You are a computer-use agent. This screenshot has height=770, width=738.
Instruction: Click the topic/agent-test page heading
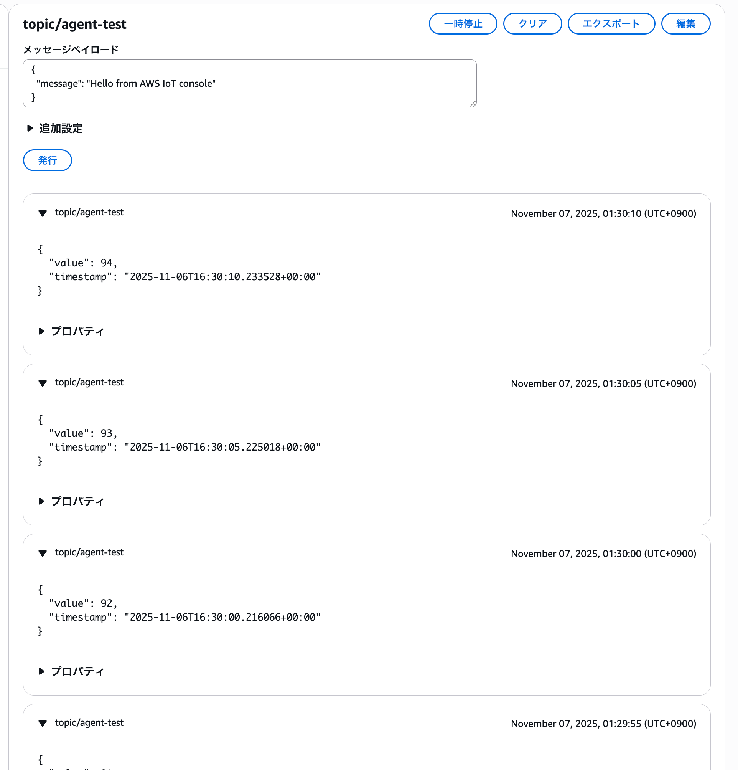coord(74,24)
